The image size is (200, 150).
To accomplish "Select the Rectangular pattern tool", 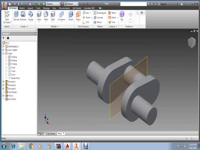I will [x=100, y=13].
